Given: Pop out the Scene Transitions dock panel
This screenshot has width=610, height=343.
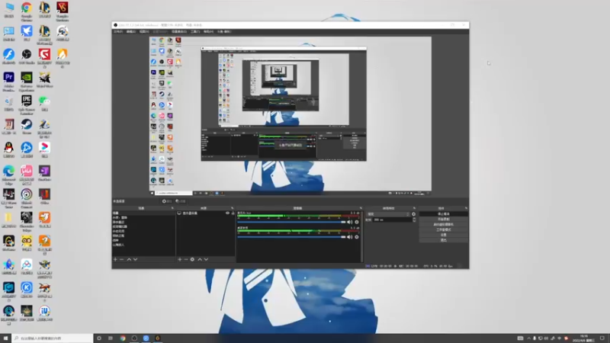Looking at the screenshot, I should click(414, 208).
